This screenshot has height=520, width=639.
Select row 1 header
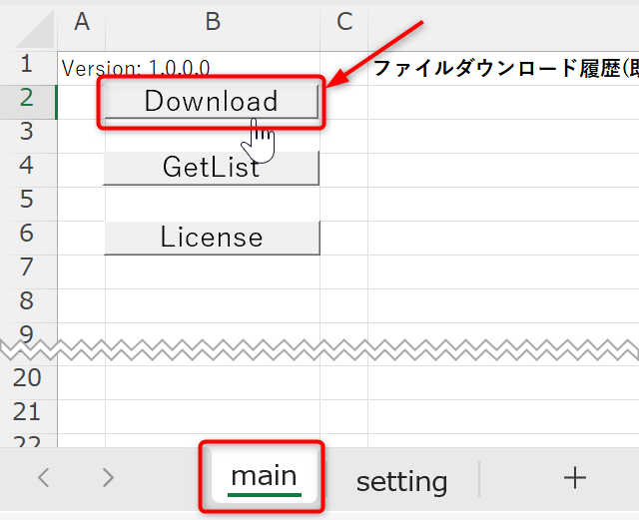[x=27, y=66]
